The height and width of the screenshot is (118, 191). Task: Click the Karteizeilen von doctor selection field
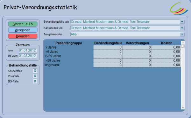(x=125, y=28)
